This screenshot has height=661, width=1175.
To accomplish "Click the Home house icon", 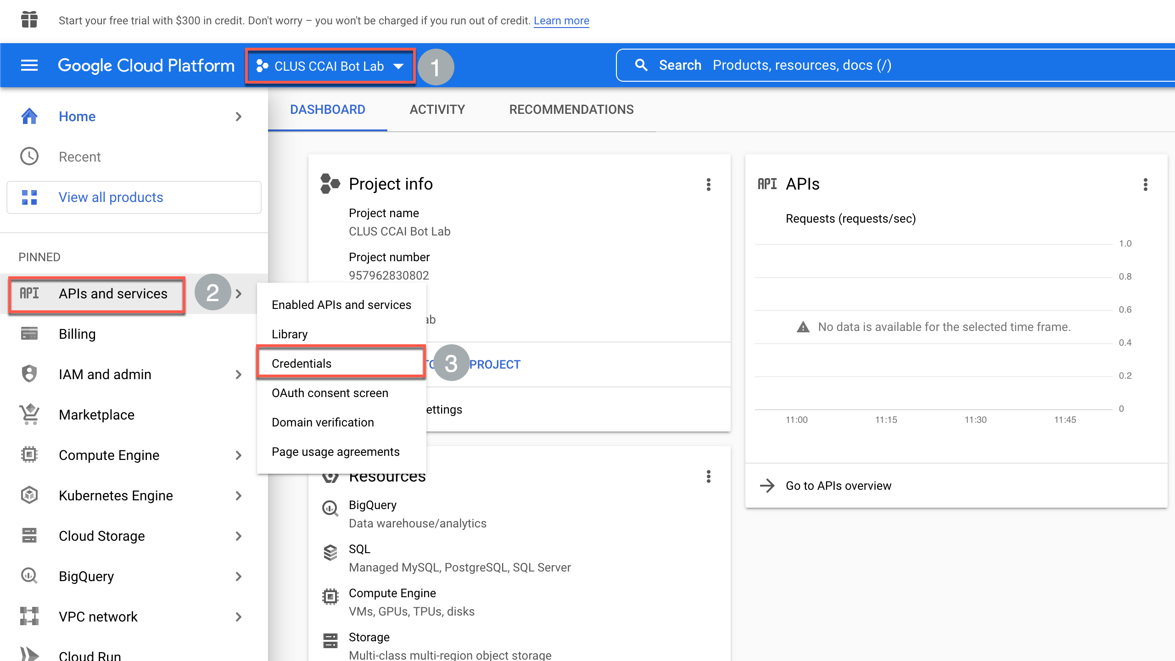I will click(x=29, y=116).
